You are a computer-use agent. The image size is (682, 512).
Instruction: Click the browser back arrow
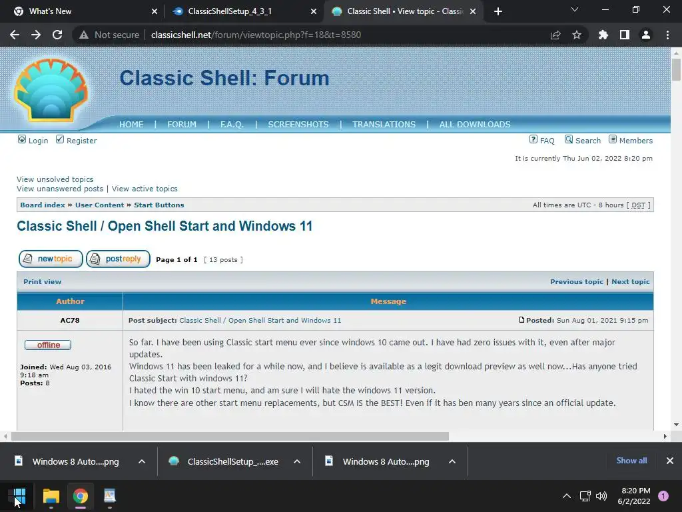pyautogui.click(x=15, y=35)
